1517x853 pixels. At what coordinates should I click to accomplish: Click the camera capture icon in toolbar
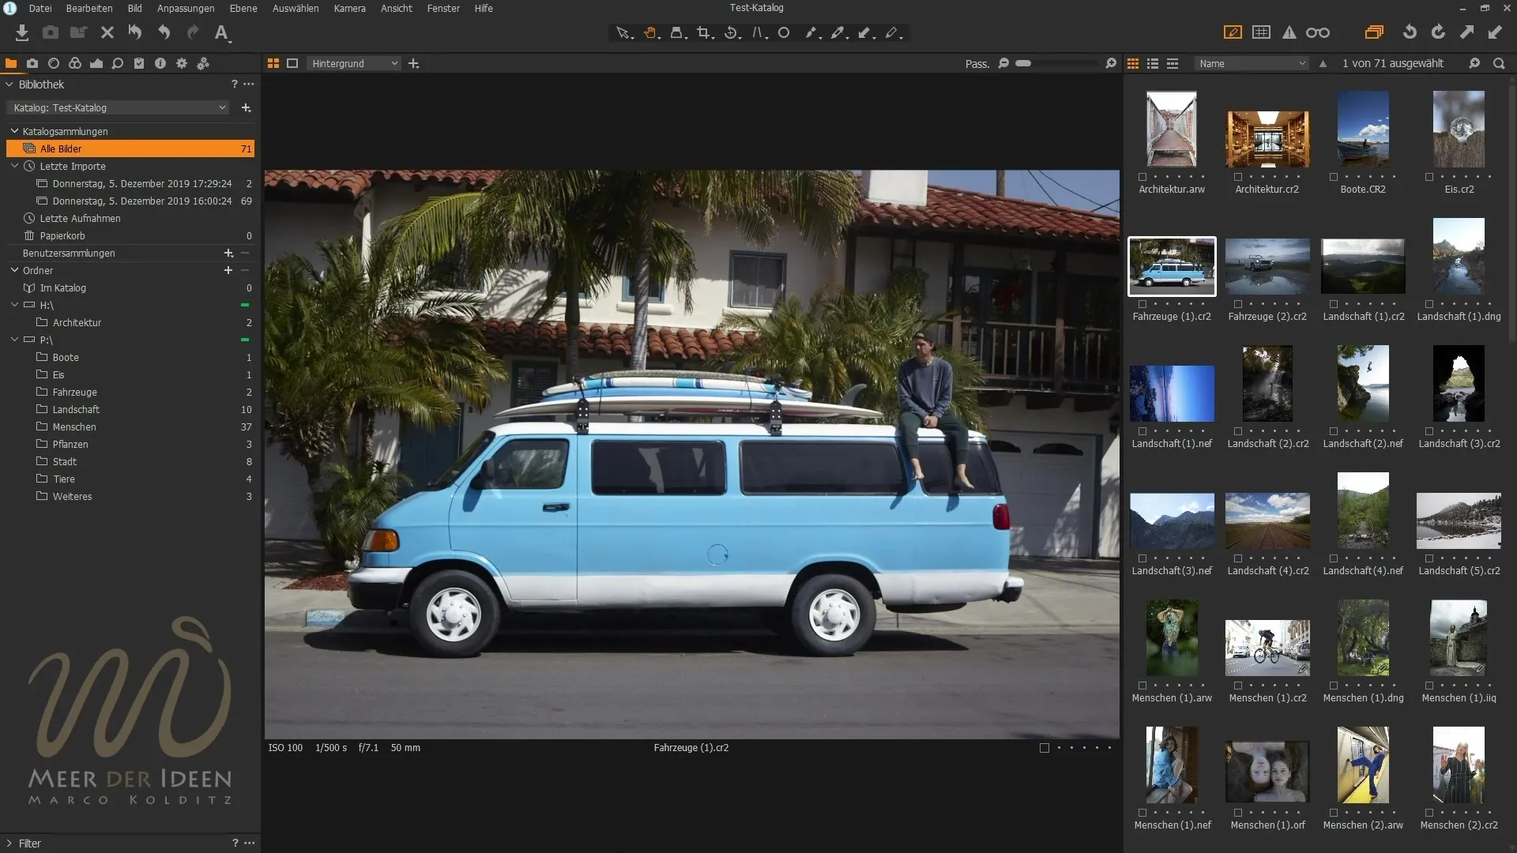[x=51, y=32]
